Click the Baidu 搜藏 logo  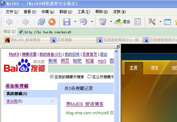tap(24, 66)
